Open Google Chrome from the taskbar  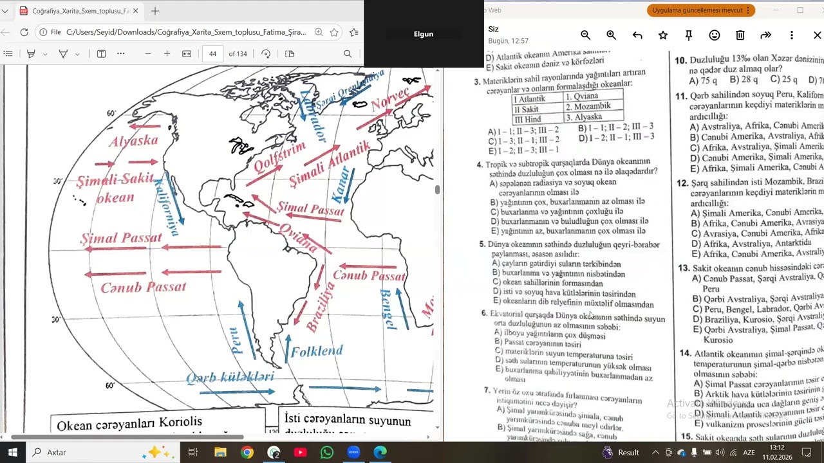pos(247,452)
